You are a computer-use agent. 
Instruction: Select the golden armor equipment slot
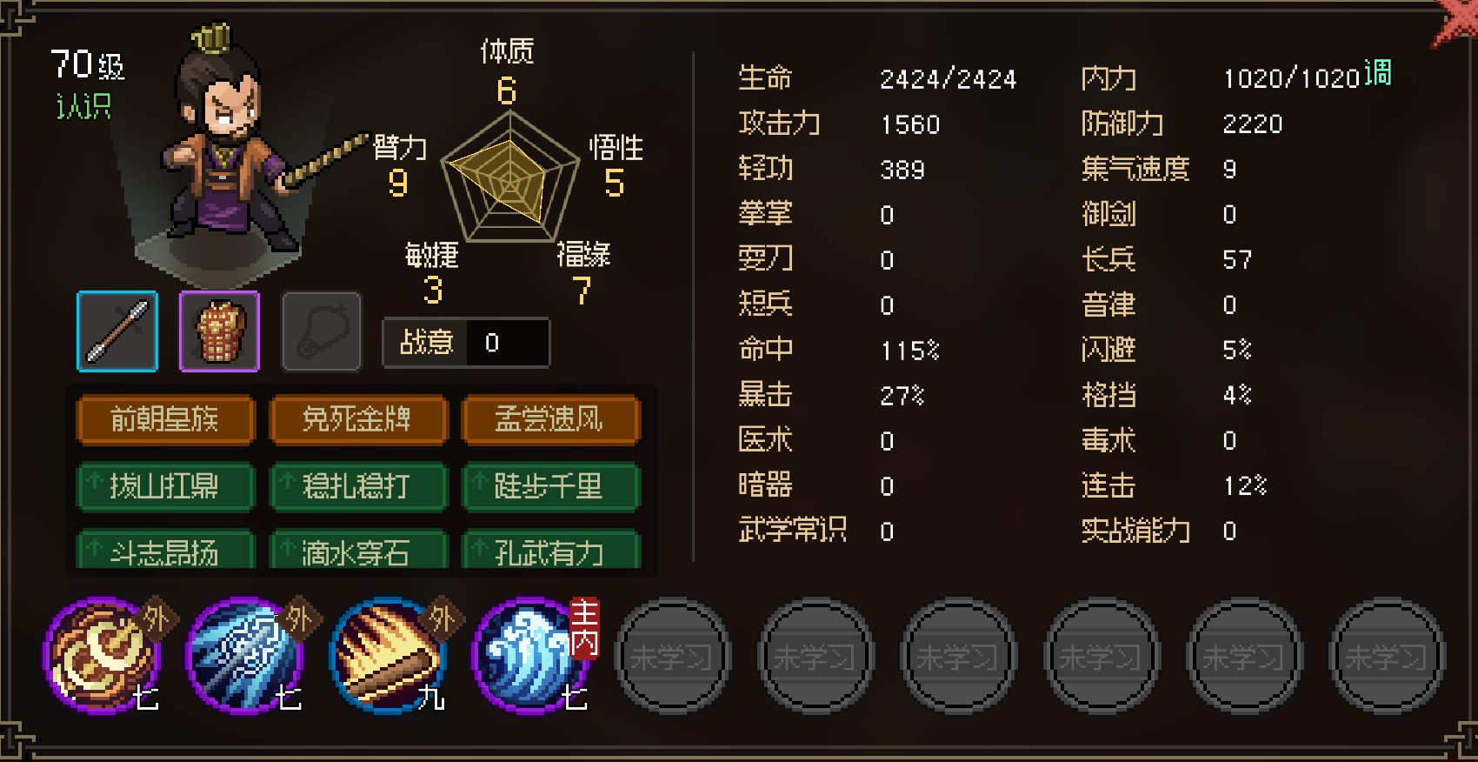click(x=219, y=331)
